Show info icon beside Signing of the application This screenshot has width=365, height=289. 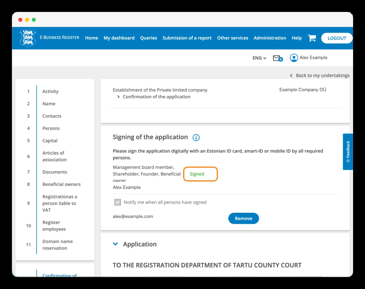coord(196,137)
